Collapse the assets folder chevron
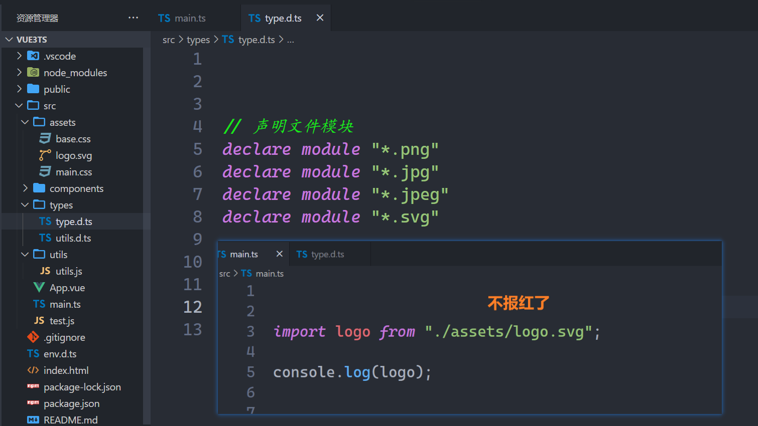 pos(25,122)
